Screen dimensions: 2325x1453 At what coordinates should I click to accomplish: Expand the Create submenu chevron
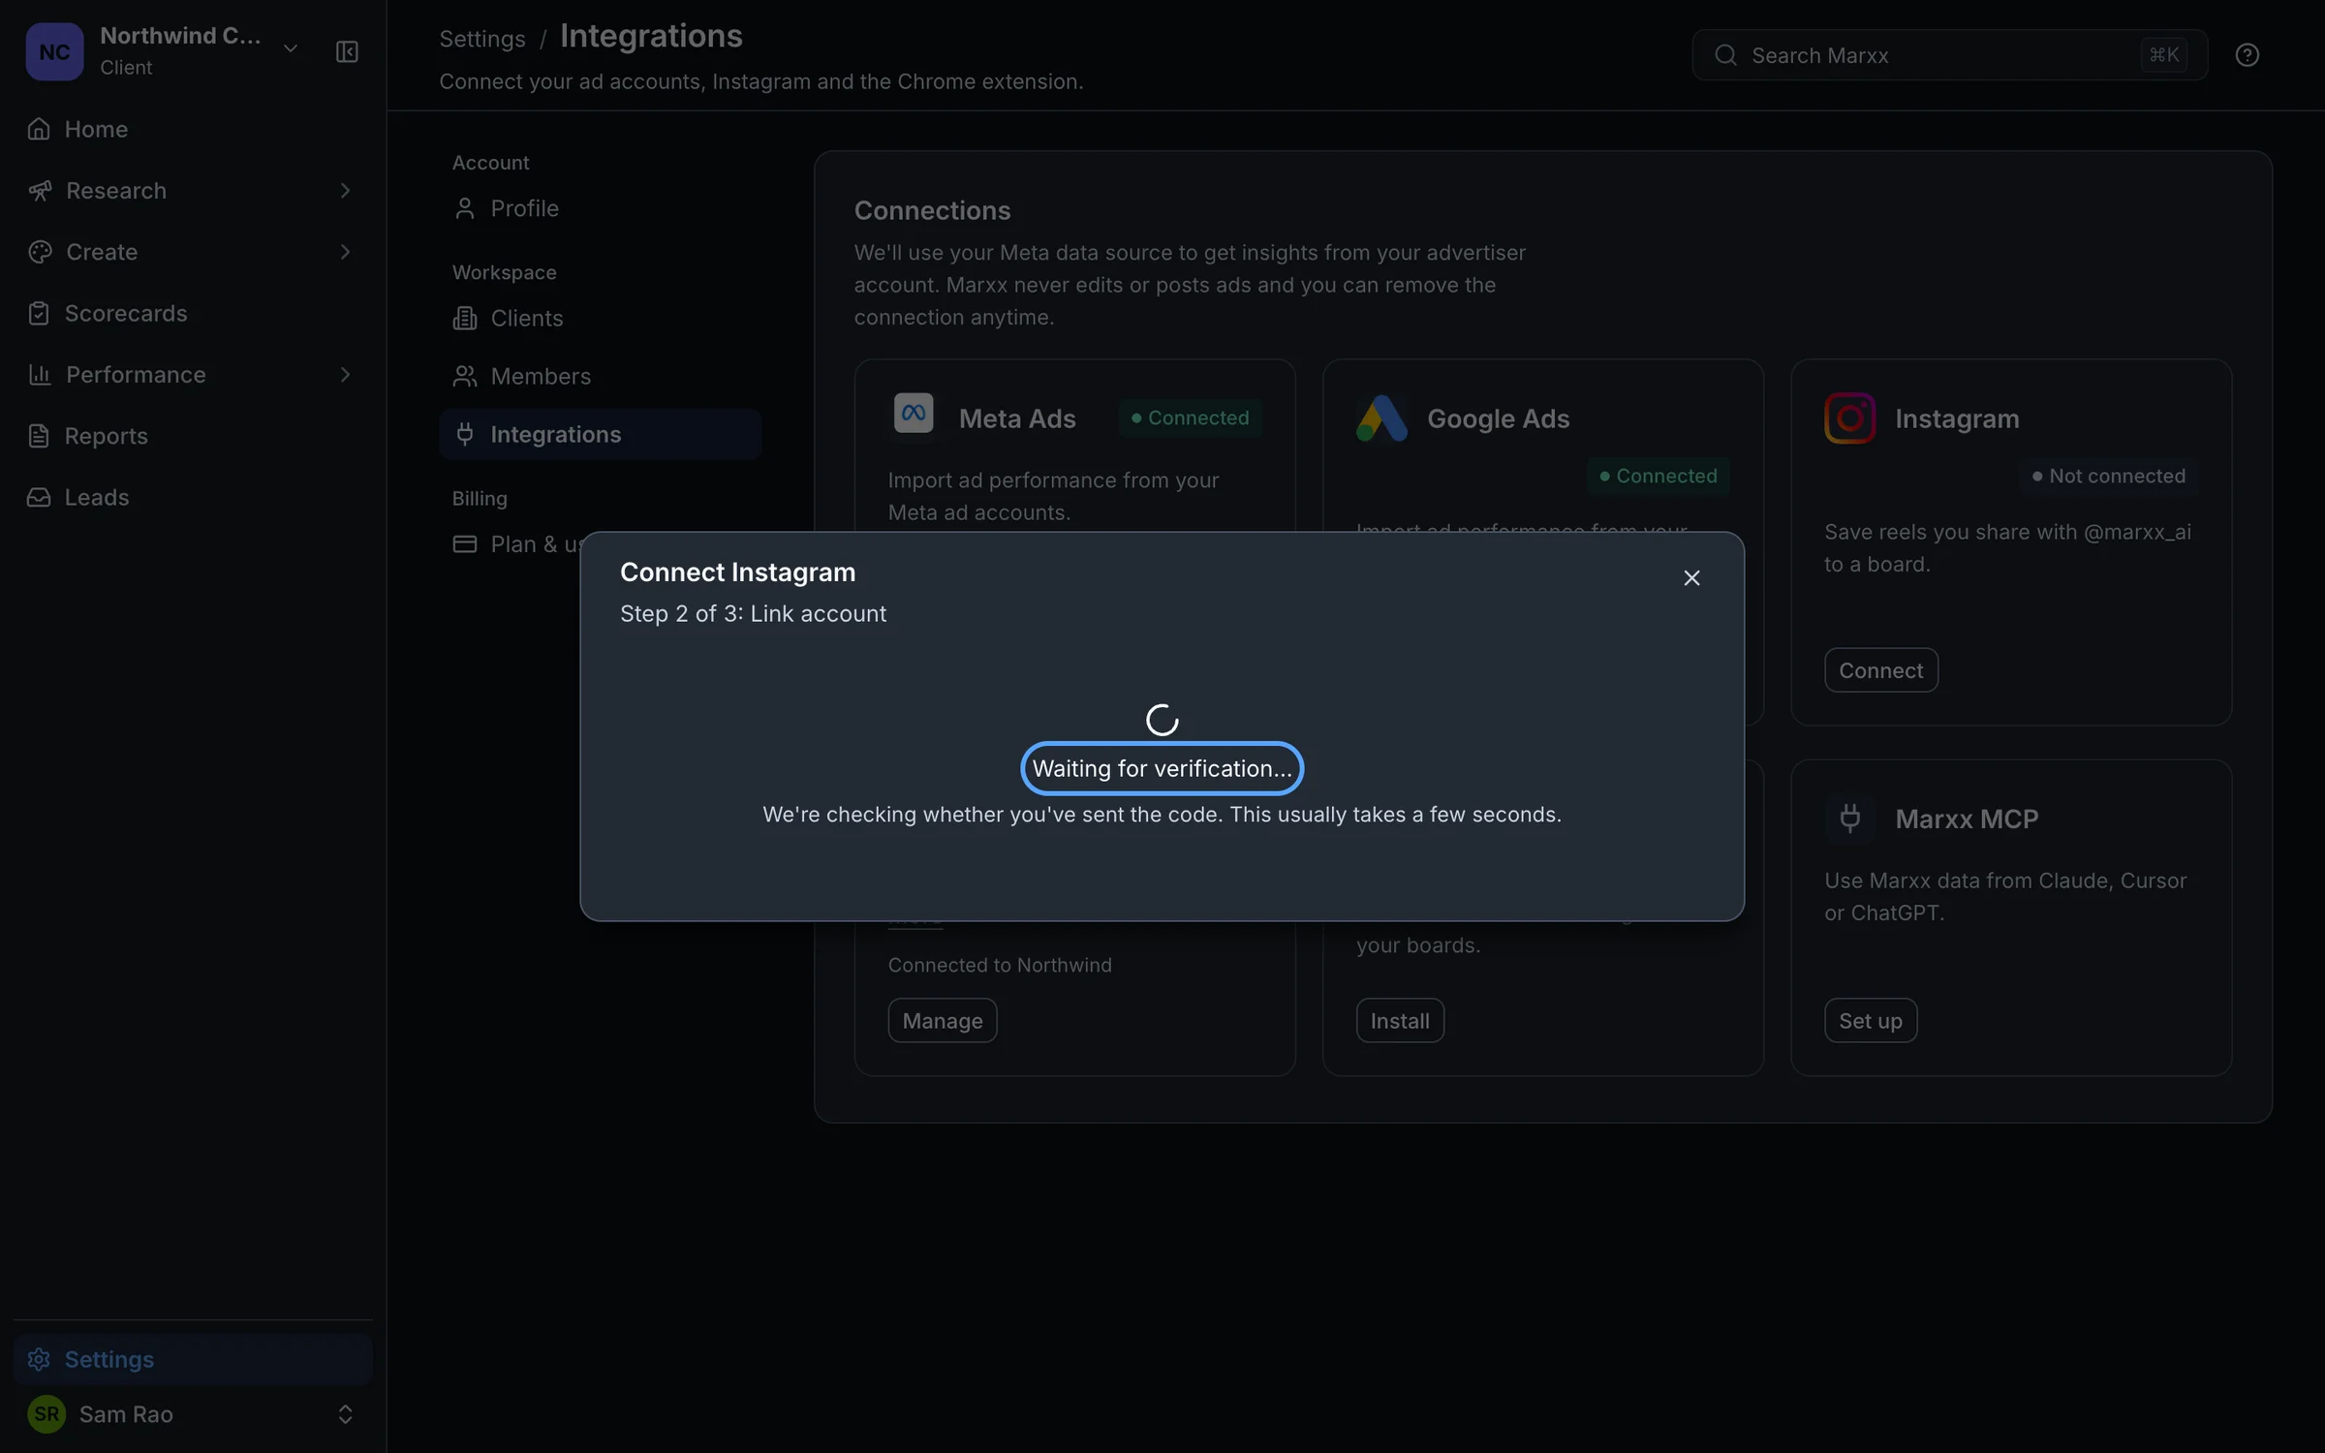(345, 252)
